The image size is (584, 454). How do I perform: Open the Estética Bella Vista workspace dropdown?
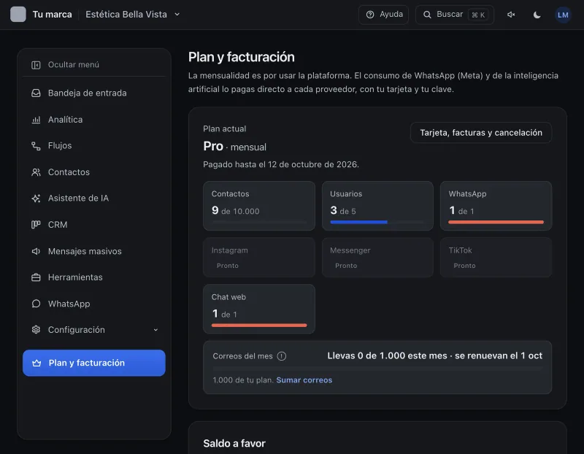(x=133, y=15)
